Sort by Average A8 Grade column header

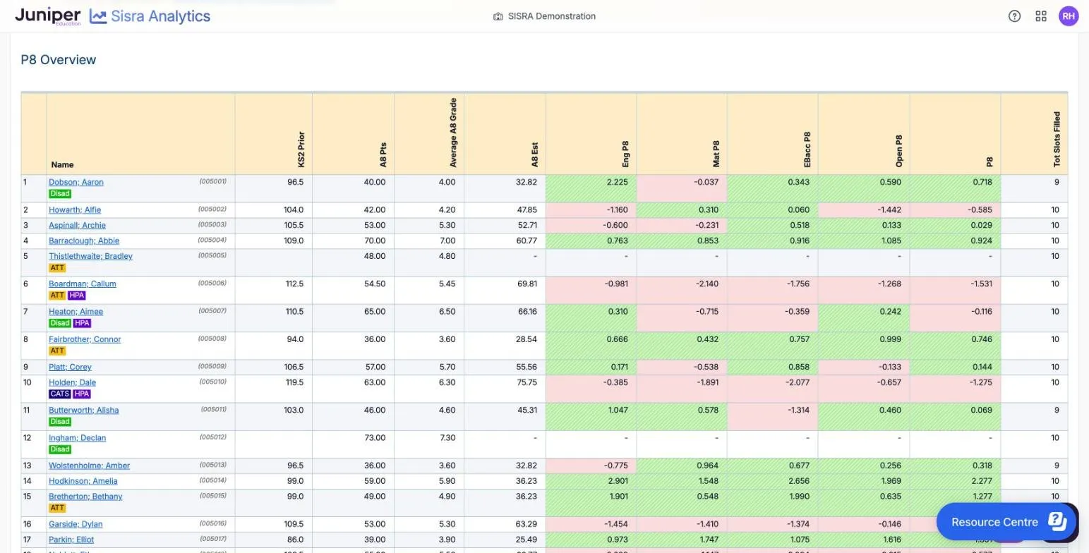coord(453,133)
